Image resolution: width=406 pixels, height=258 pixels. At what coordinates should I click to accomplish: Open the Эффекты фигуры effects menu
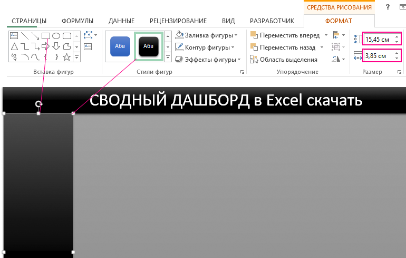(x=208, y=60)
